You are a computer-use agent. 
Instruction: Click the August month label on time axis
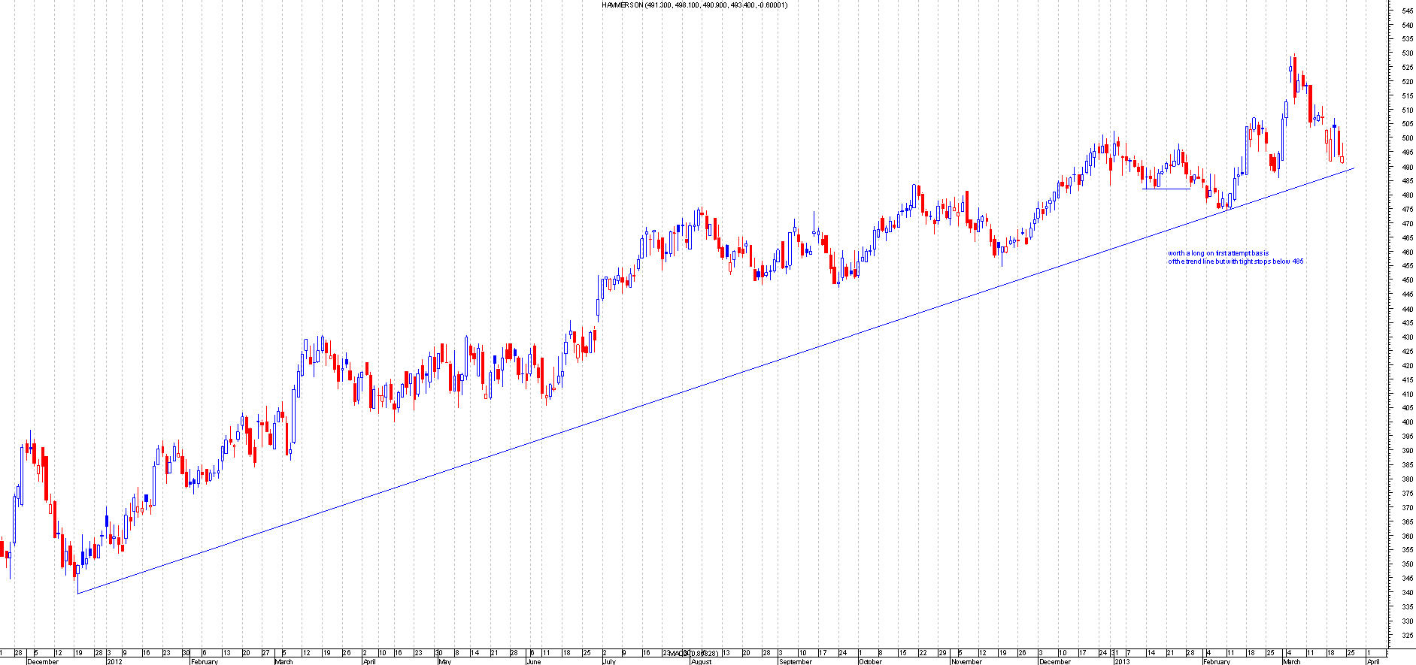click(701, 661)
